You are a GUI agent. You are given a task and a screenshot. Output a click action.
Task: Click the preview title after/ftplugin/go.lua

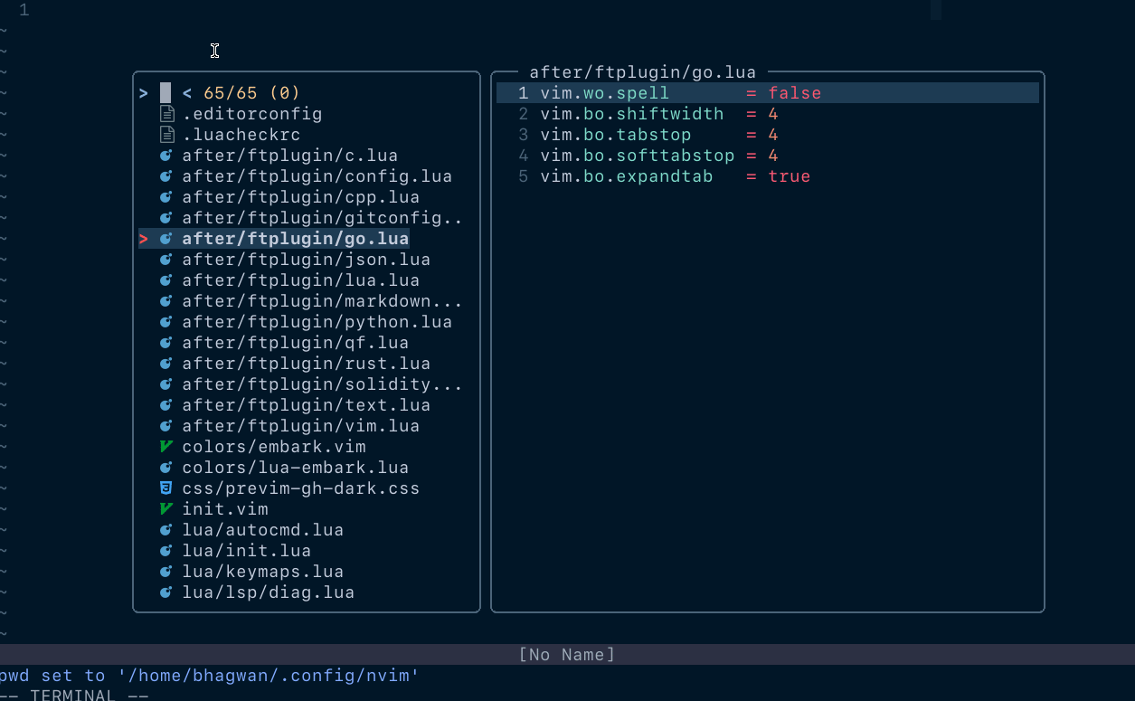coord(643,72)
